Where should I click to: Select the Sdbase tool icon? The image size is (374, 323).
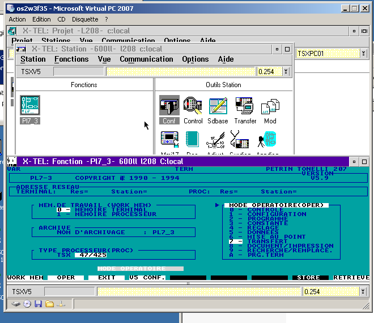218,106
